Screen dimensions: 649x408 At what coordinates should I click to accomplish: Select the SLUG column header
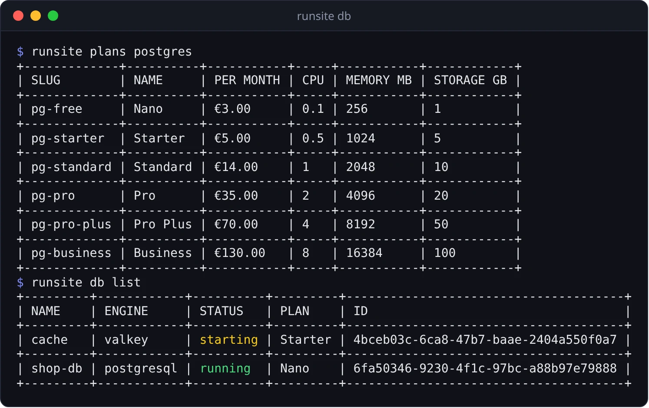point(46,80)
